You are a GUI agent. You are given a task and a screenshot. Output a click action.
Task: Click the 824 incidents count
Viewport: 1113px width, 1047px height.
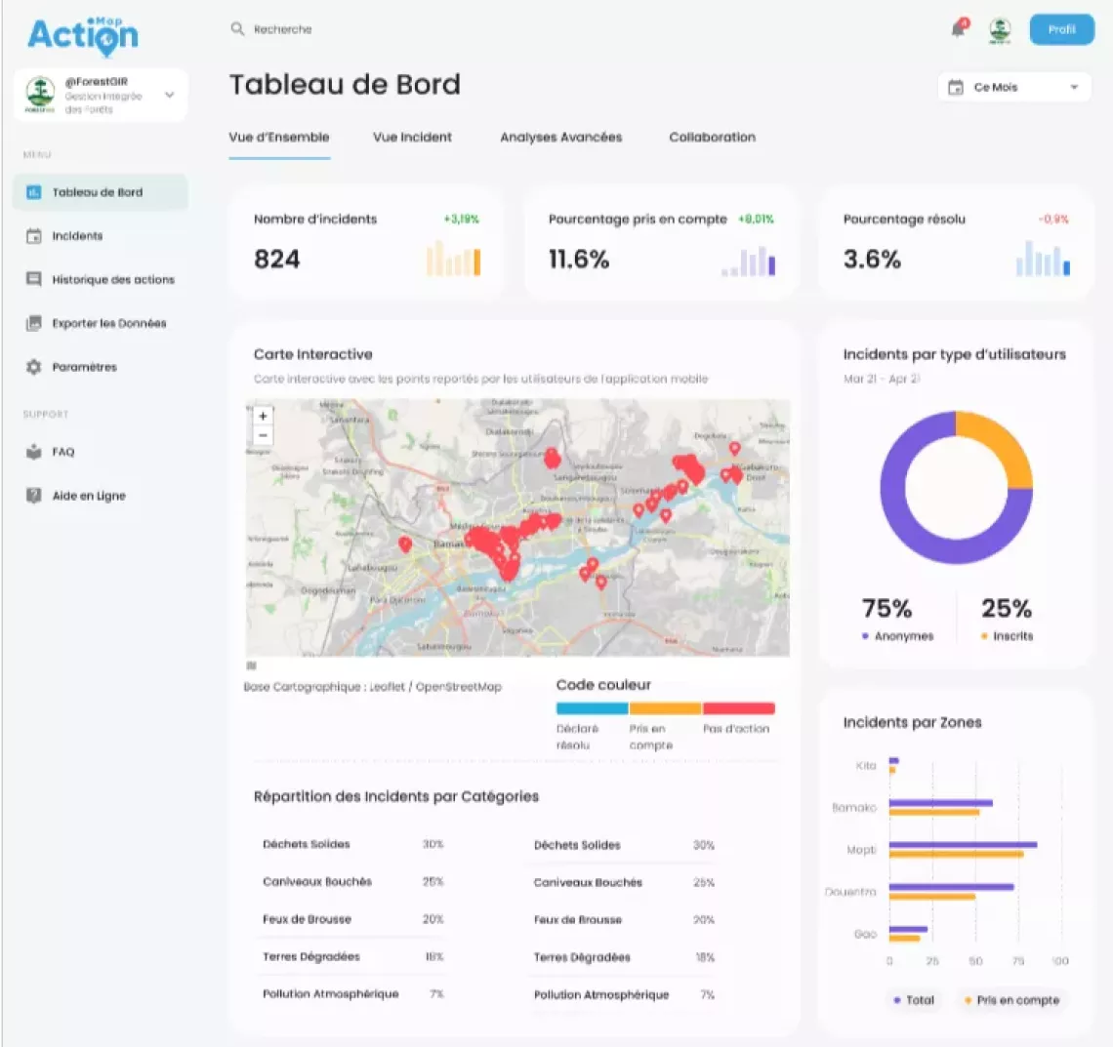pos(277,259)
